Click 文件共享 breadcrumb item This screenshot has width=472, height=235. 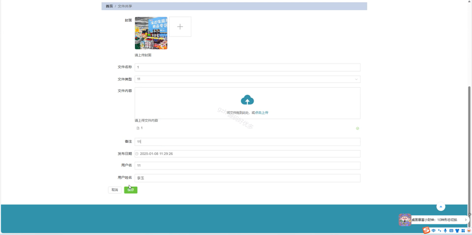click(x=125, y=6)
